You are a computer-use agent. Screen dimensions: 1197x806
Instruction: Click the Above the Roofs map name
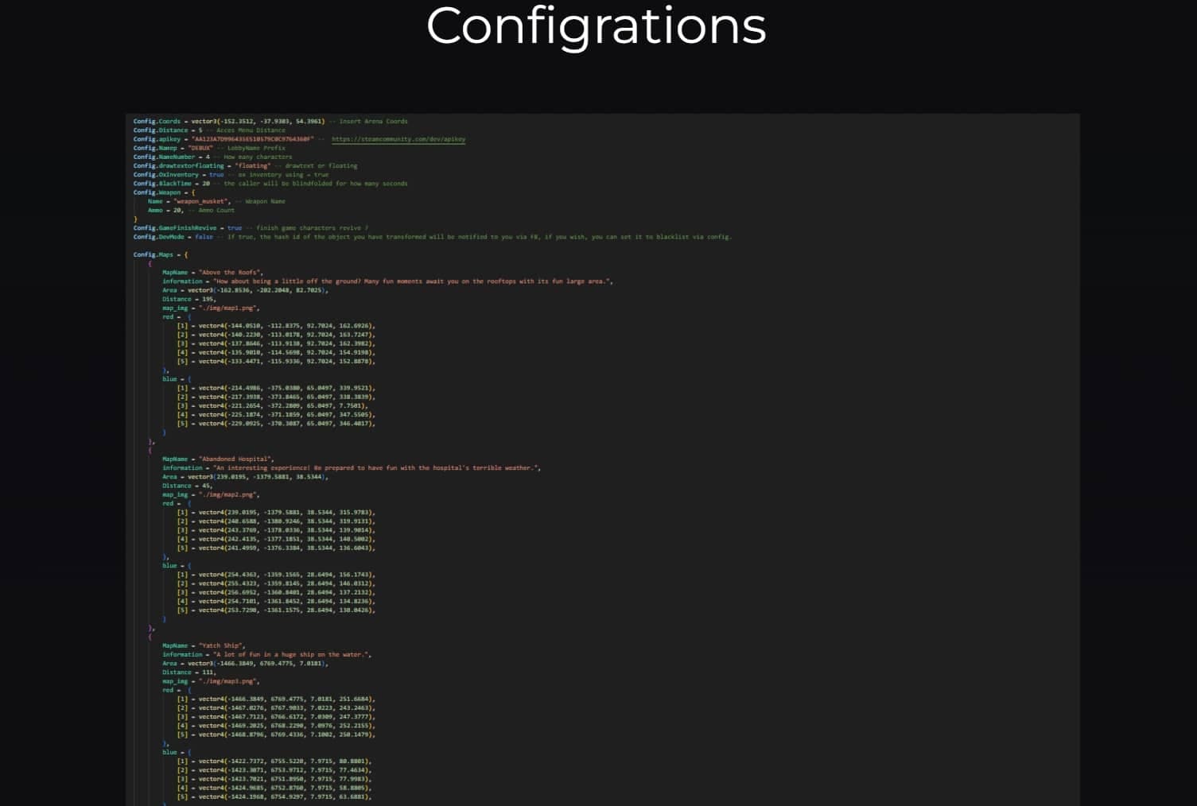click(231, 272)
